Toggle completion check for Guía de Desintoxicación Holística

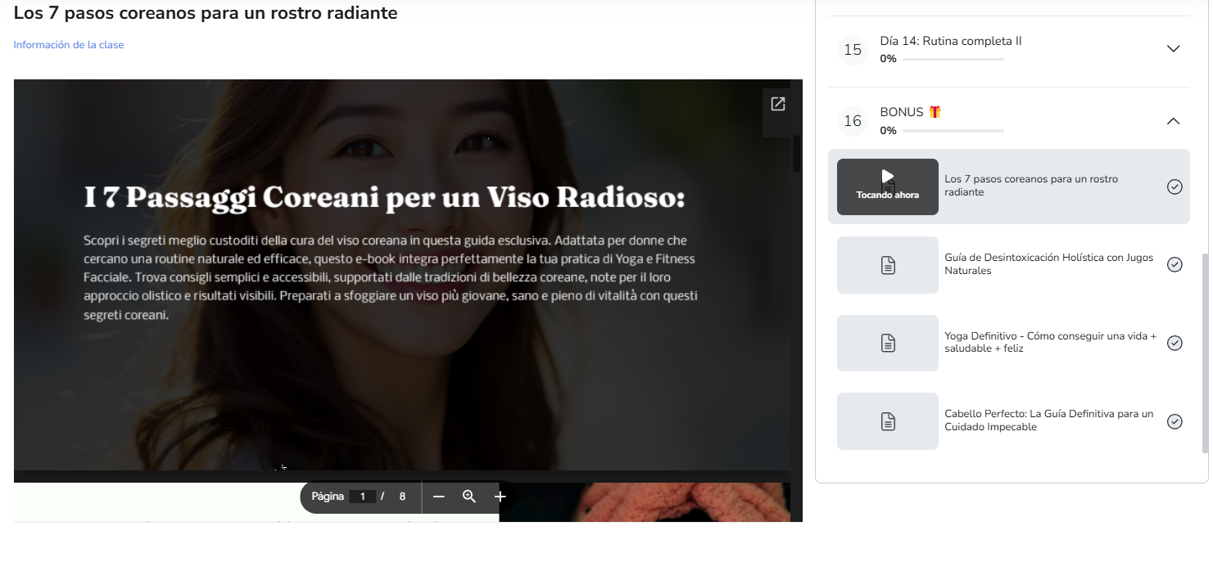tap(1175, 264)
